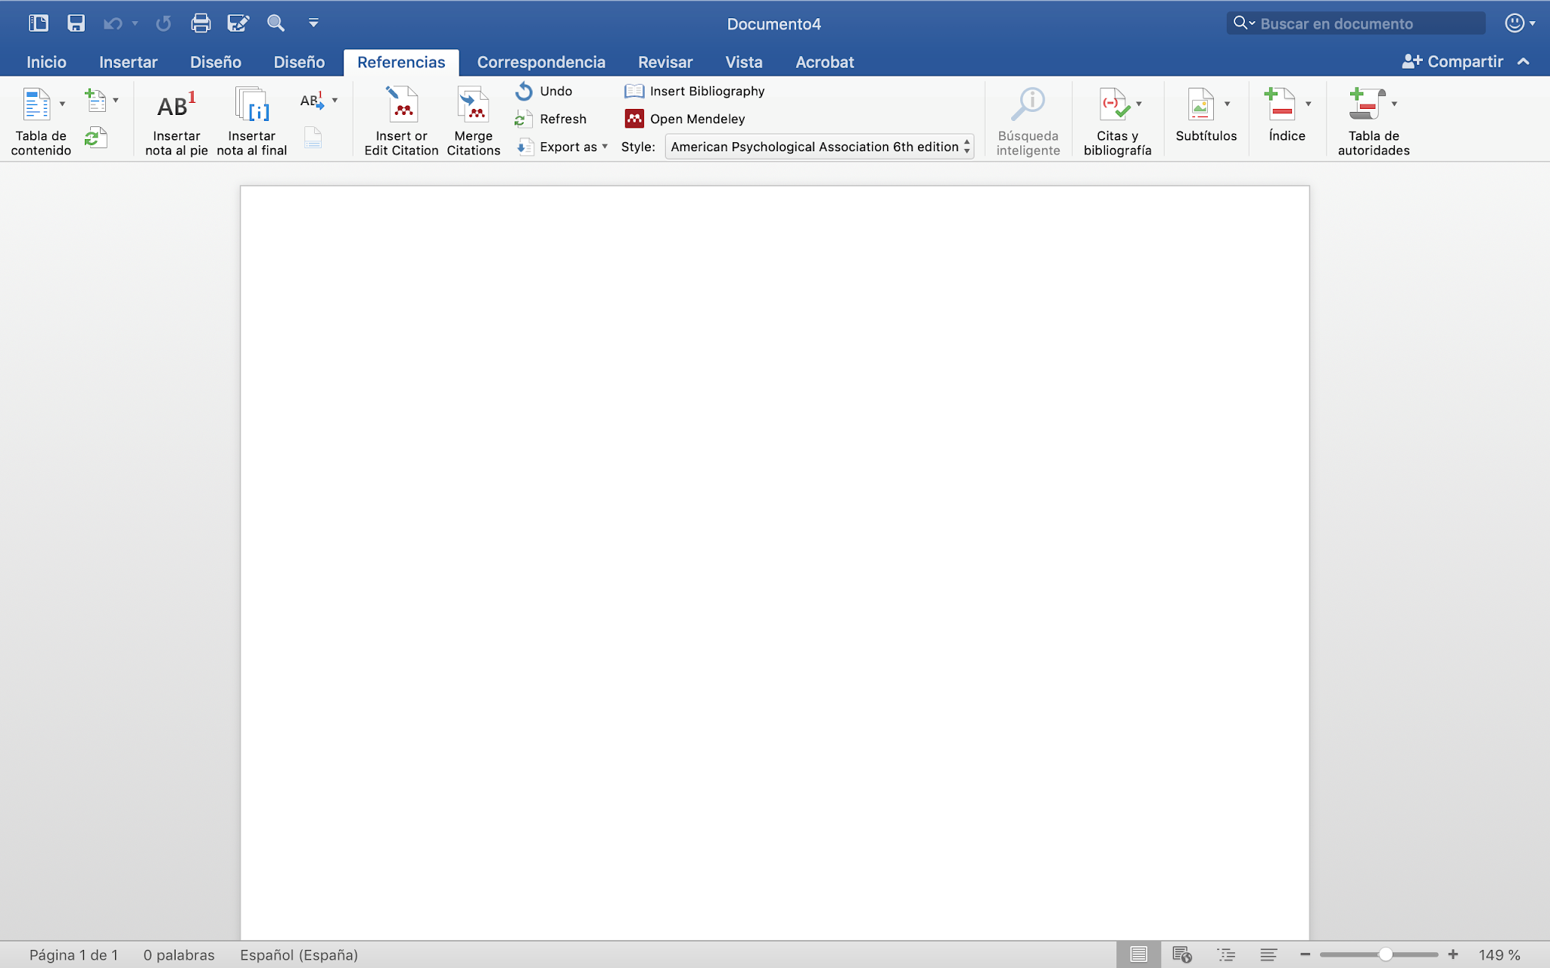The image size is (1550, 968).
Task: Switch to print layout view
Action: click(1138, 954)
